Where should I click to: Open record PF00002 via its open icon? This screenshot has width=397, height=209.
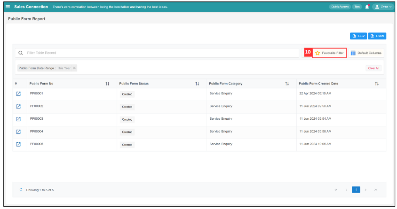click(x=18, y=107)
